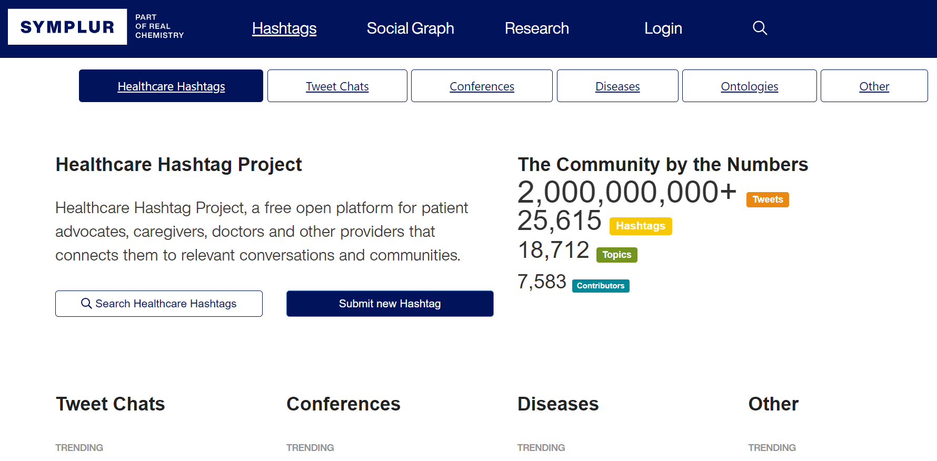Click the green Topics badge
The image size is (937, 461).
click(616, 255)
